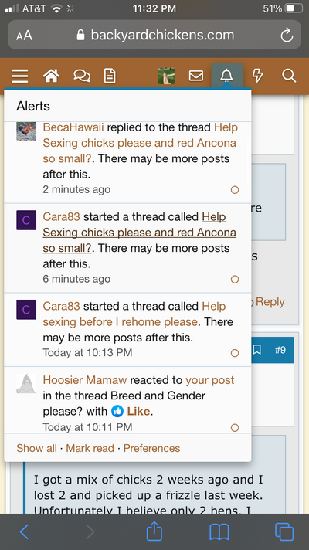Mark read all alerts
The height and width of the screenshot is (550, 309).
coord(90,448)
